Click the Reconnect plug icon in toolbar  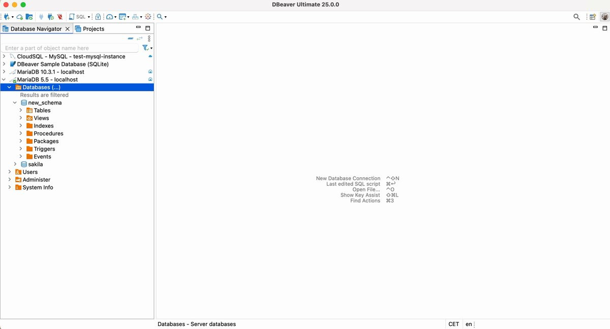(50, 17)
